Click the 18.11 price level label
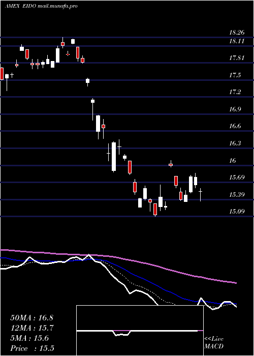This screenshot has width=254, height=356. pyautogui.click(x=237, y=41)
